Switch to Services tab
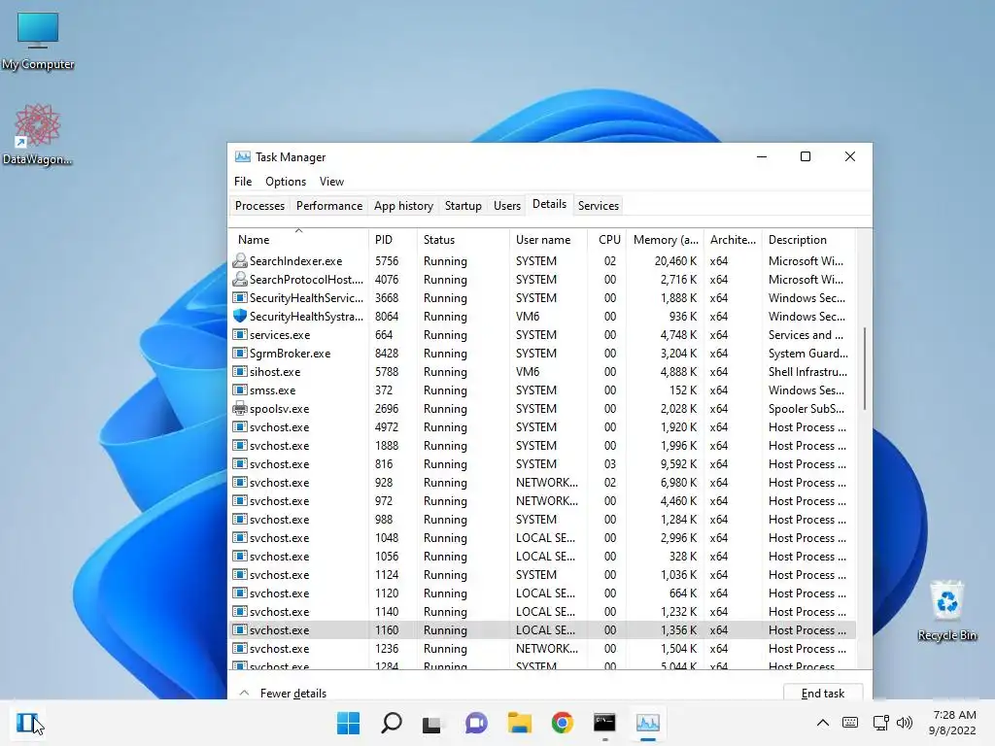 [x=599, y=206]
